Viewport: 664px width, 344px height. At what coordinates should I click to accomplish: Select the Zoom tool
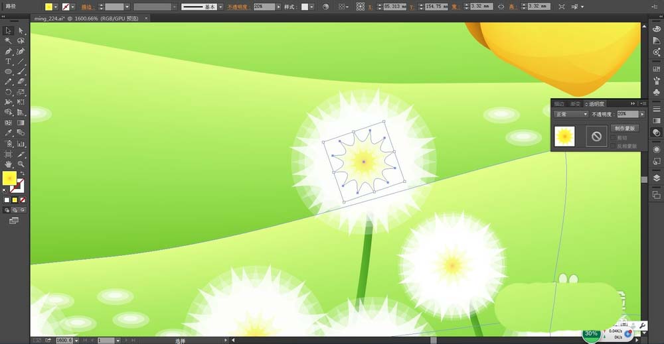click(x=21, y=164)
